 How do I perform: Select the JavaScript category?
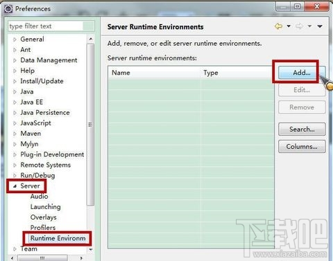coord(35,123)
